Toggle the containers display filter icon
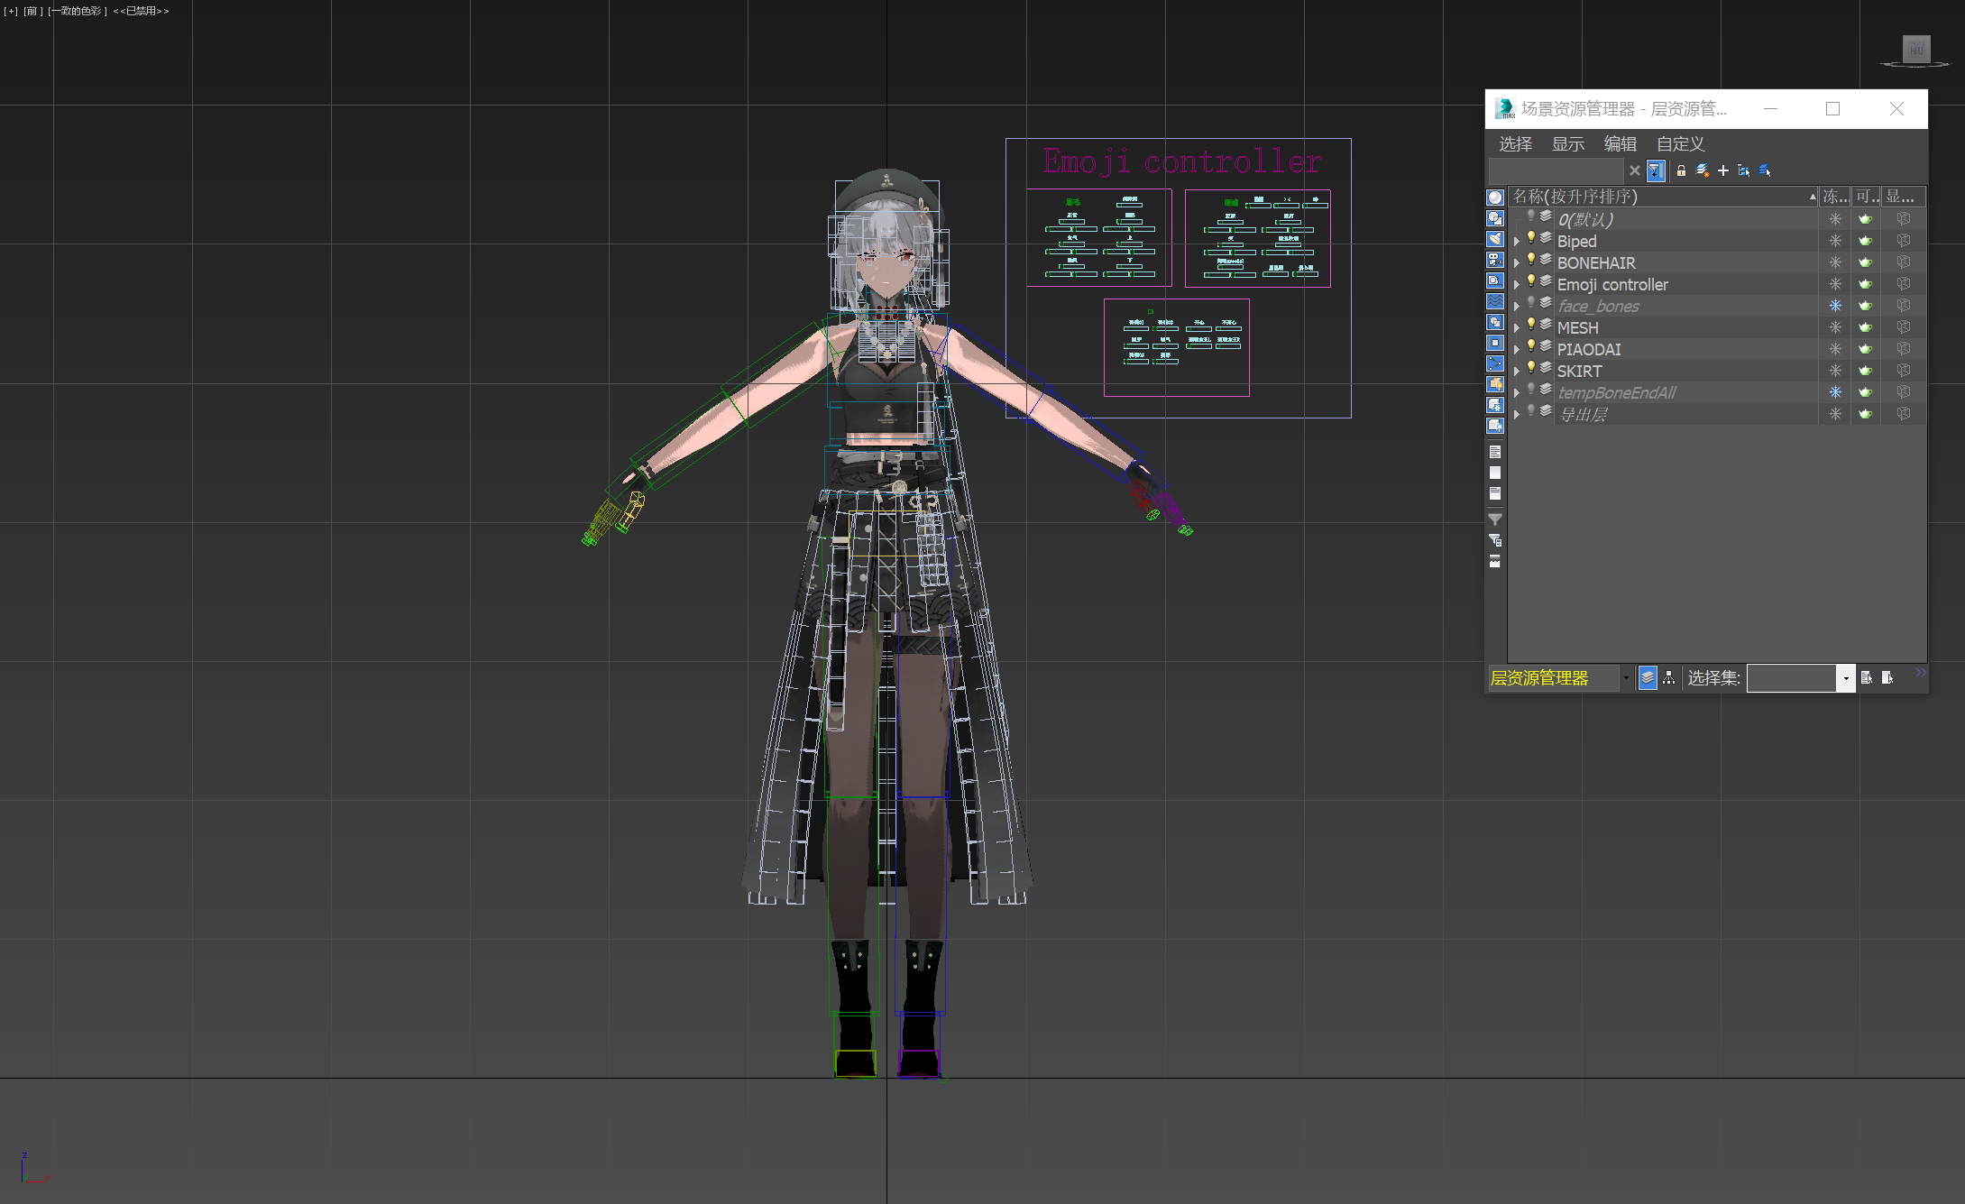Viewport: 1965px width, 1204px height. [1495, 384]
